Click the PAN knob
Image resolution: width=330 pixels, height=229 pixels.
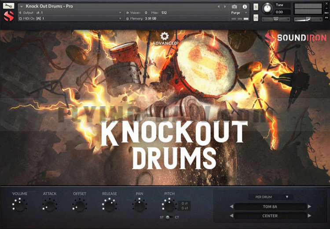point(139,206)
